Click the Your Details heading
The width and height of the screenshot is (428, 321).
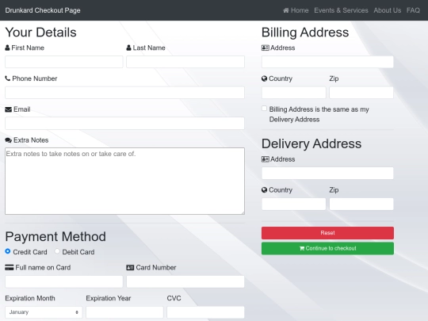[x=41, y=32]
